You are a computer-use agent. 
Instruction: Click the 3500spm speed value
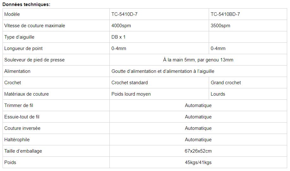(x=220, y=26)
